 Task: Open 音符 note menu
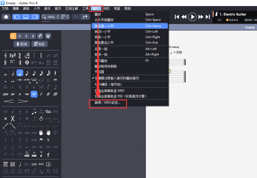pyautogui.click(x=47, y=9)
